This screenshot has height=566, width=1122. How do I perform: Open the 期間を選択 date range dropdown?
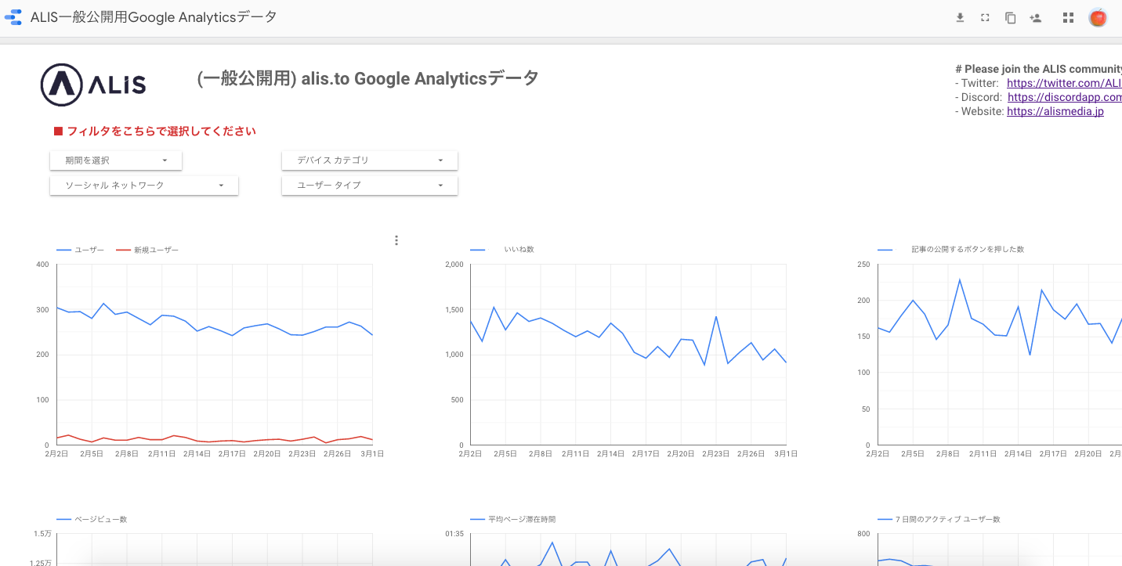pyautogui.click(x=116, y=160)
